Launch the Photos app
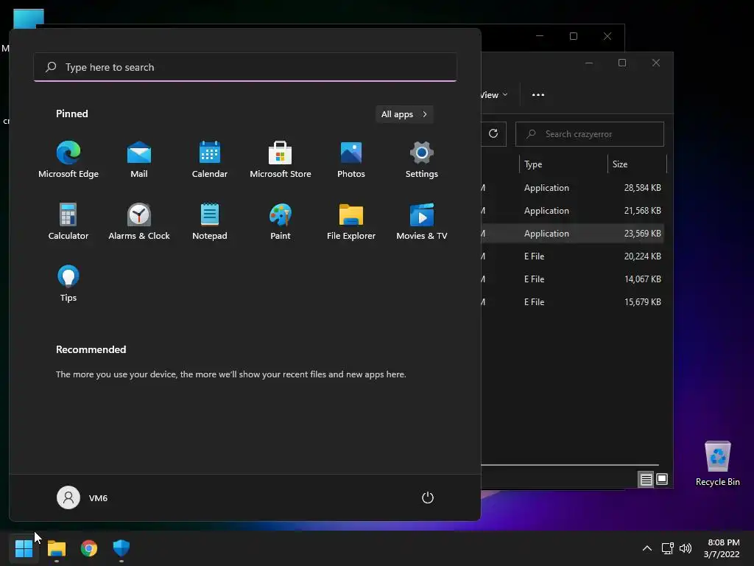Viewport: 754px width, 566px height. (x=351, y=160)
